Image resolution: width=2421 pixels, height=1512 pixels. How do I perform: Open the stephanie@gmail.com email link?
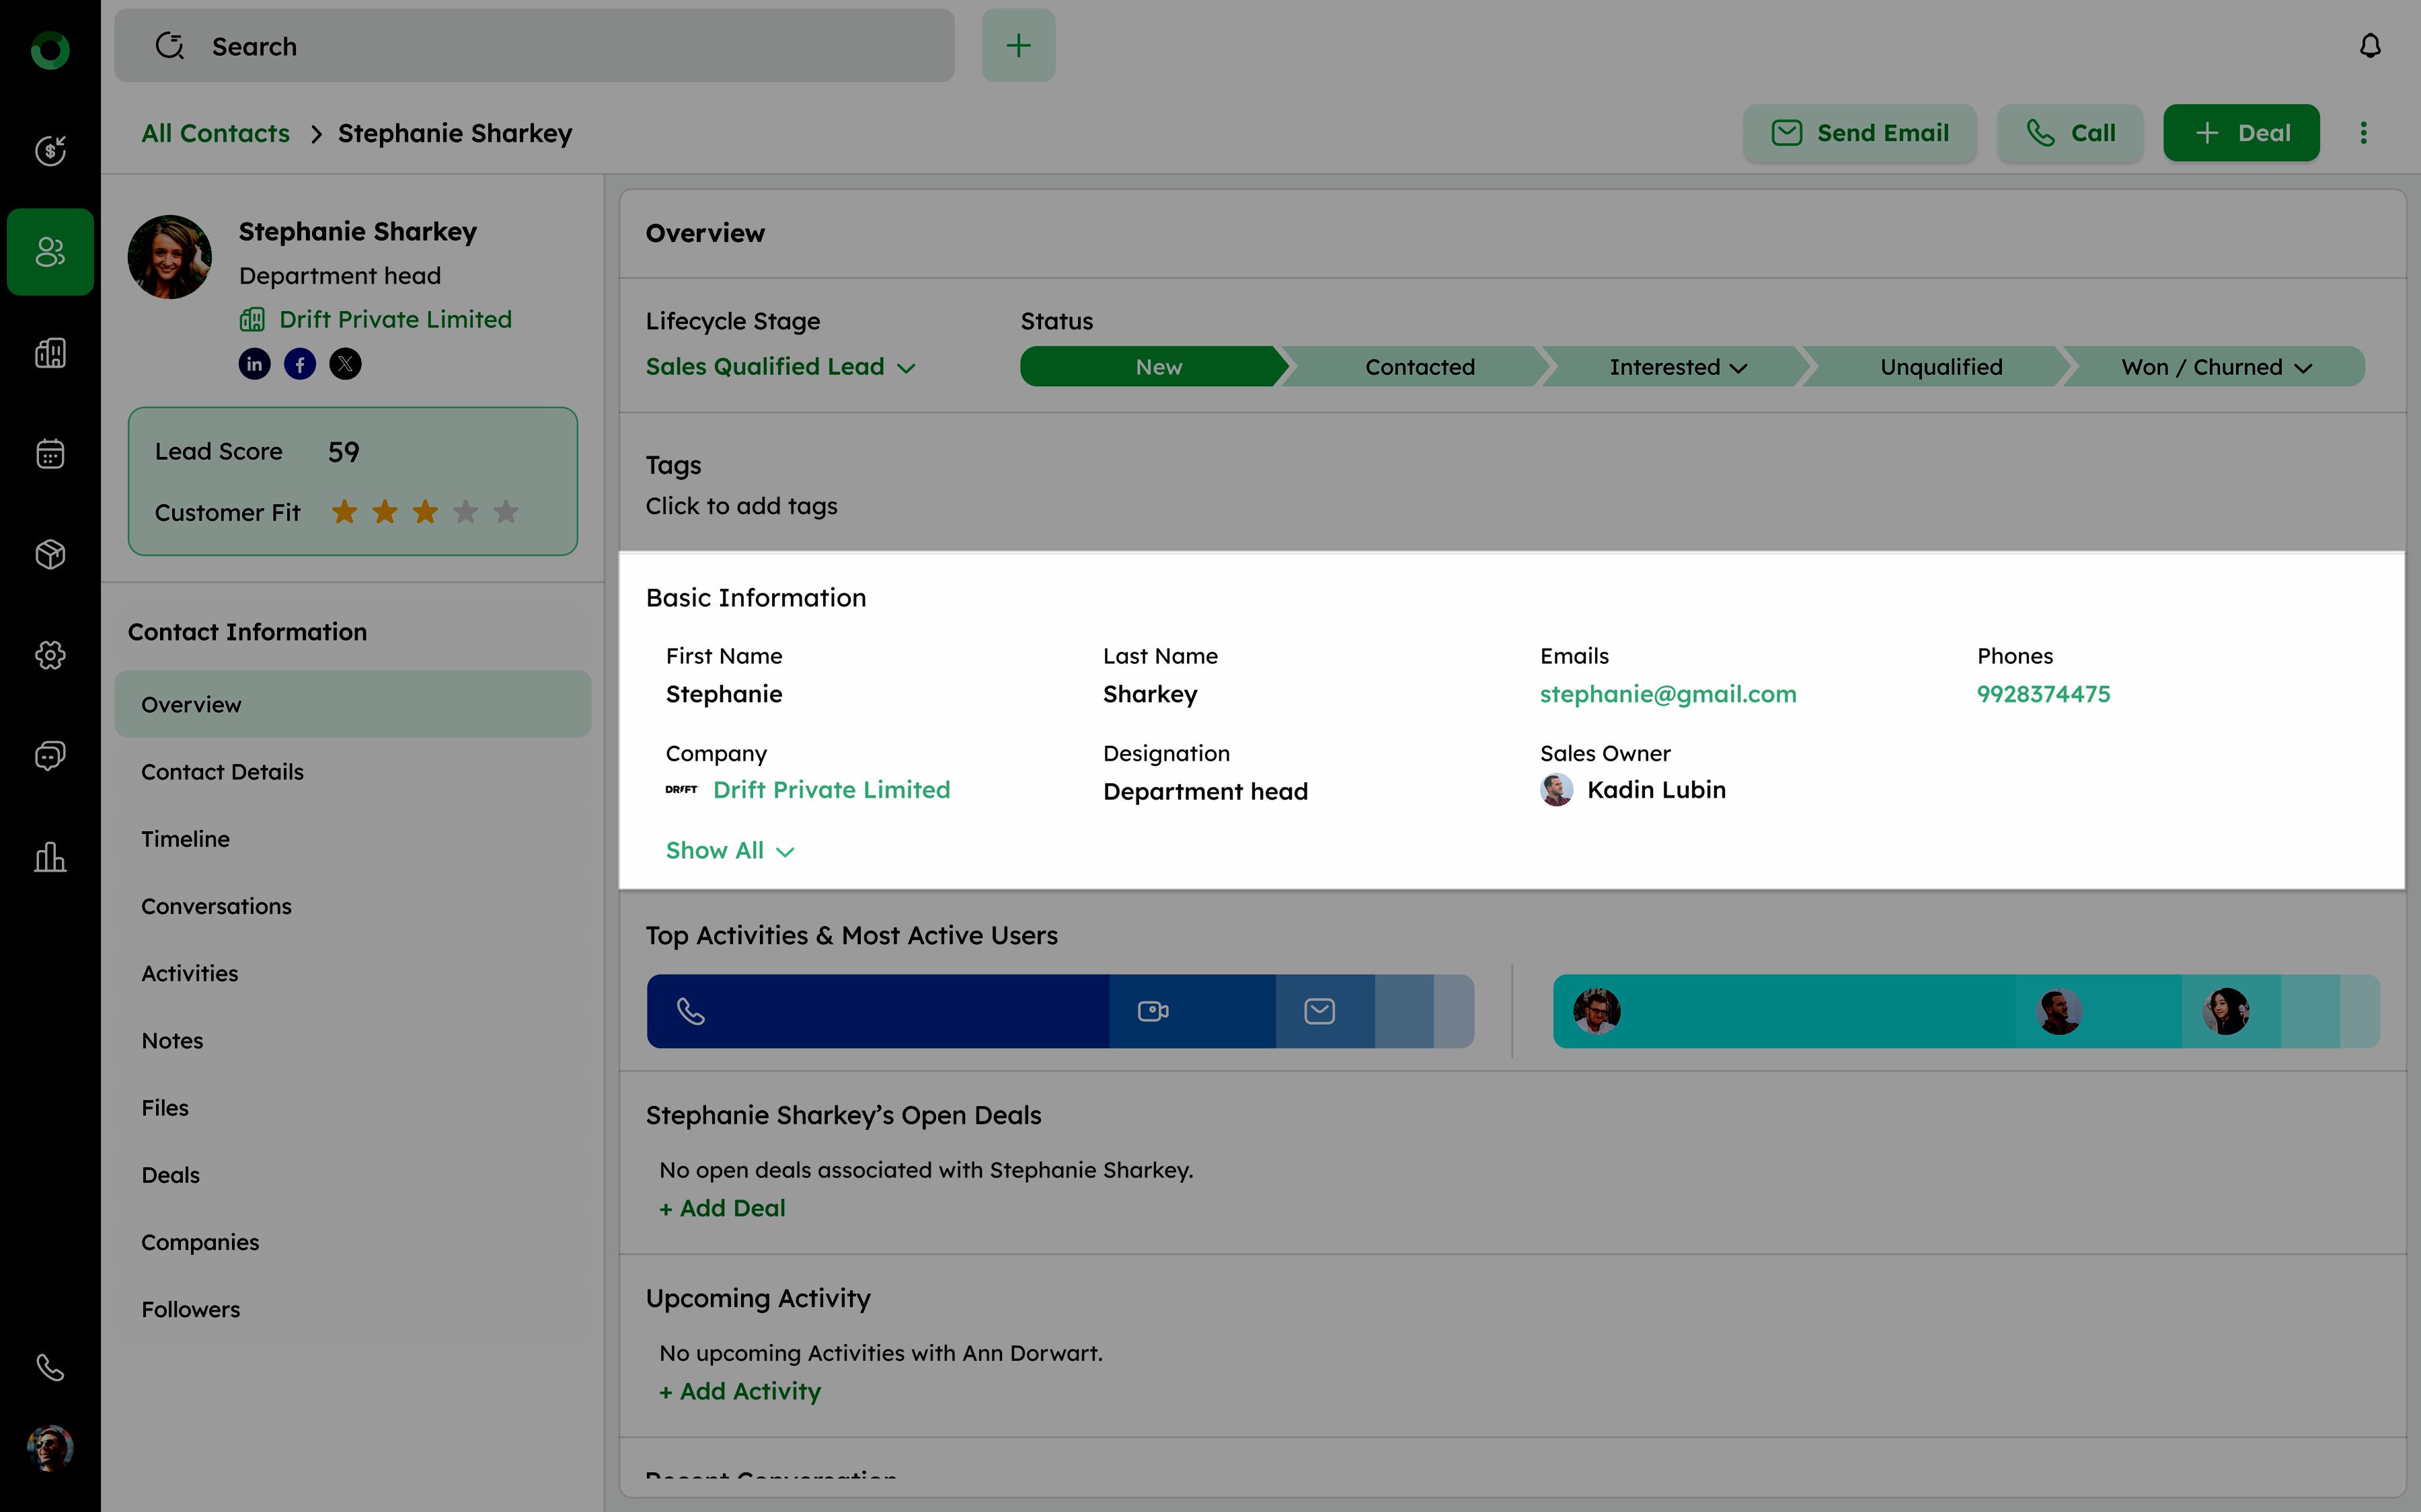click(1668, 694)
